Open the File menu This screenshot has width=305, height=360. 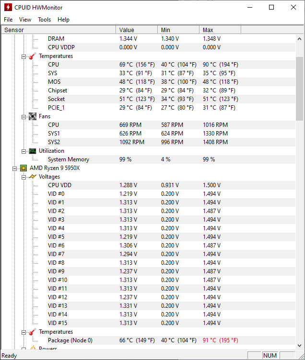coord(8,20)
